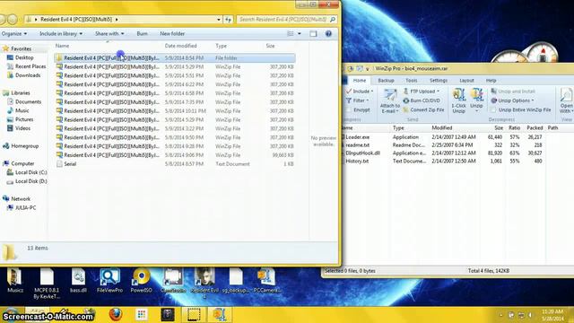The width and height of the screenshot is (574, 323).
Task: Switch to the Home tab in WinZip
Action: pyautogui.click(x=359, y=80)
